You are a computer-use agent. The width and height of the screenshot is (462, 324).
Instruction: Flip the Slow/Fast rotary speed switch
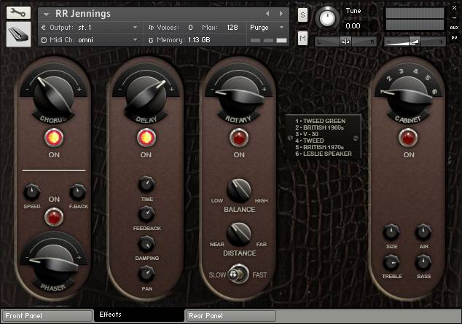238,274
